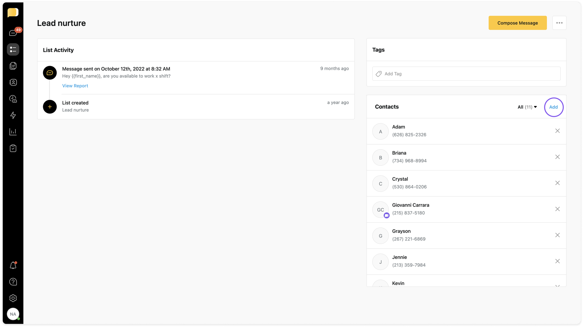Remove Giovanni Carrara from the list
The width and height of the screenshot is (583, 327).
557,209
